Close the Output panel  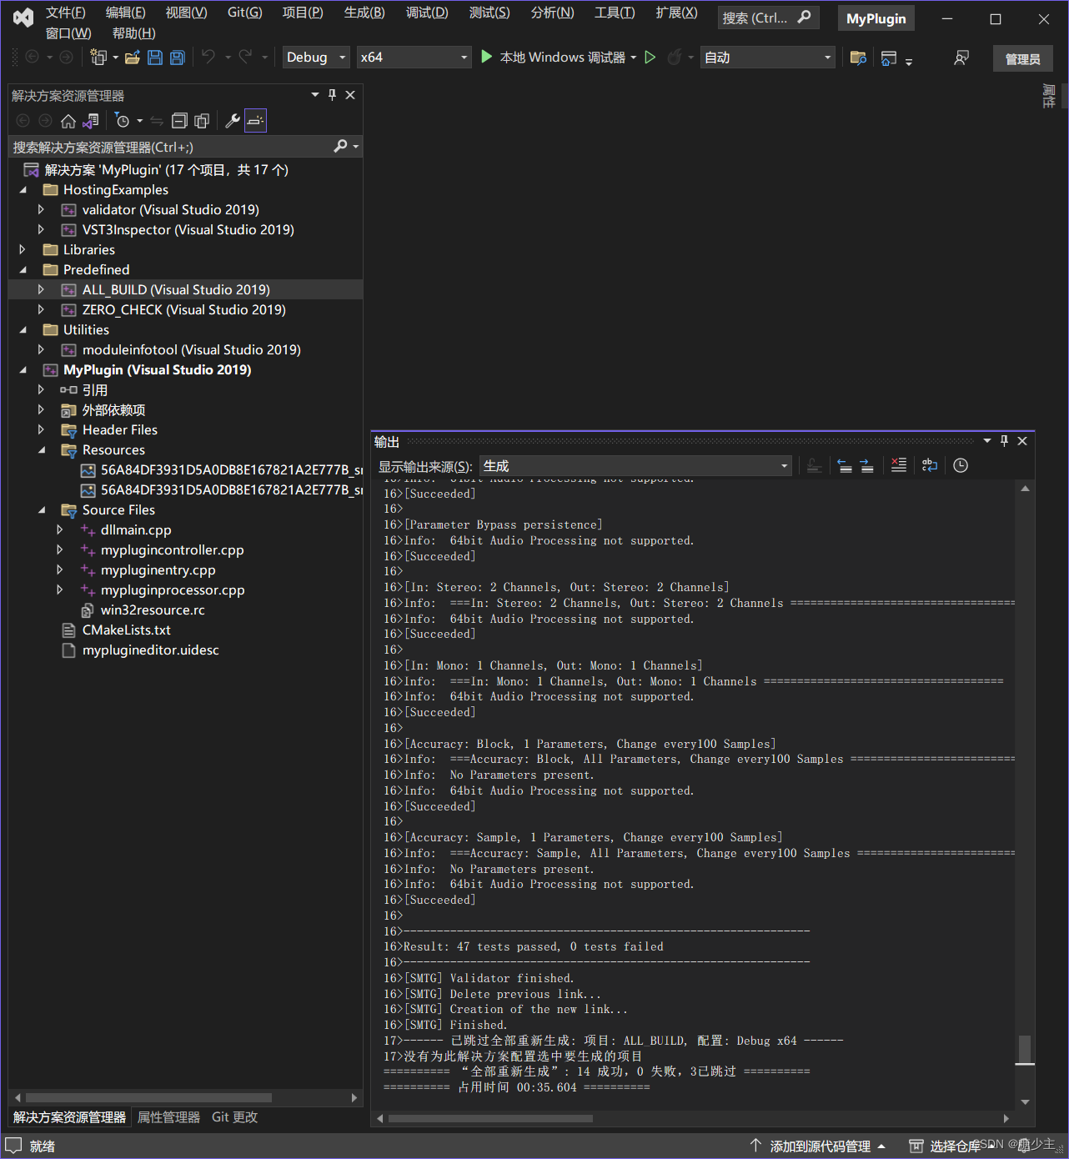click(x=1022, y=441)
